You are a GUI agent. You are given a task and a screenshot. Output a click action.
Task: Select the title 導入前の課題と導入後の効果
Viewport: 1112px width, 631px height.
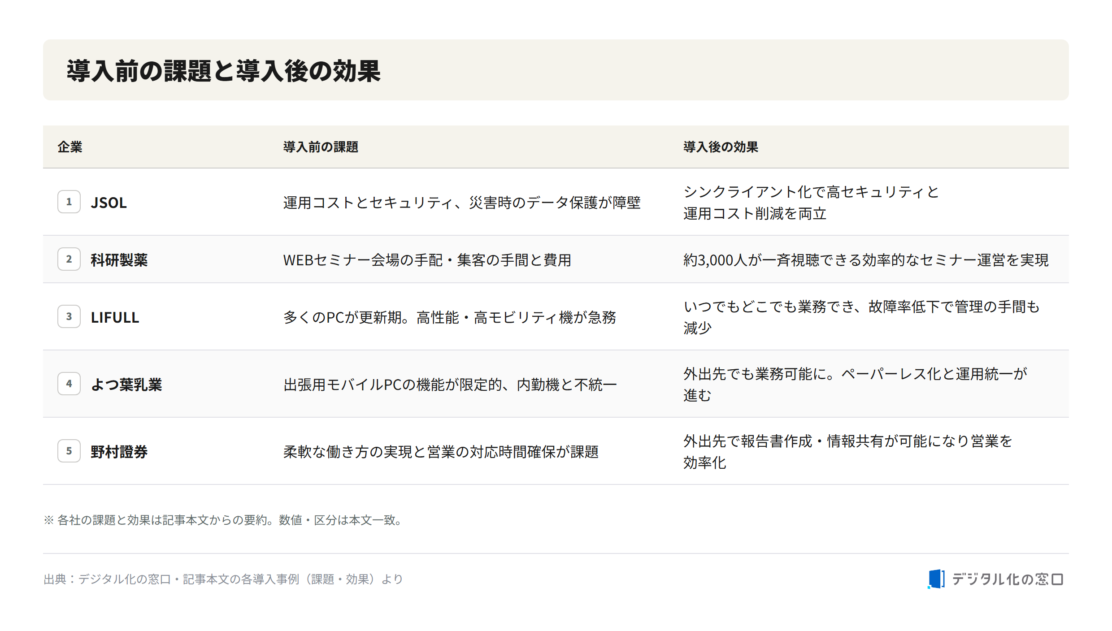pos(224,71)
